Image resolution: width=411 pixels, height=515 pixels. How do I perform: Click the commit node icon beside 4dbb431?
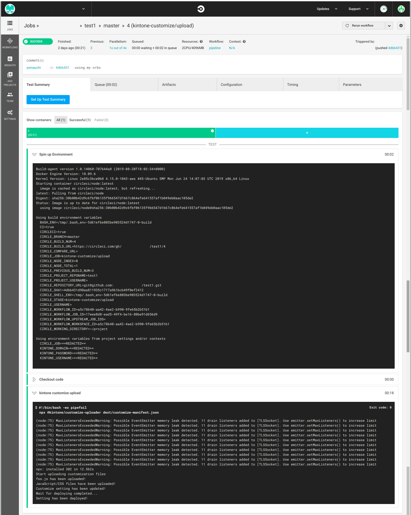click(52, 68)
